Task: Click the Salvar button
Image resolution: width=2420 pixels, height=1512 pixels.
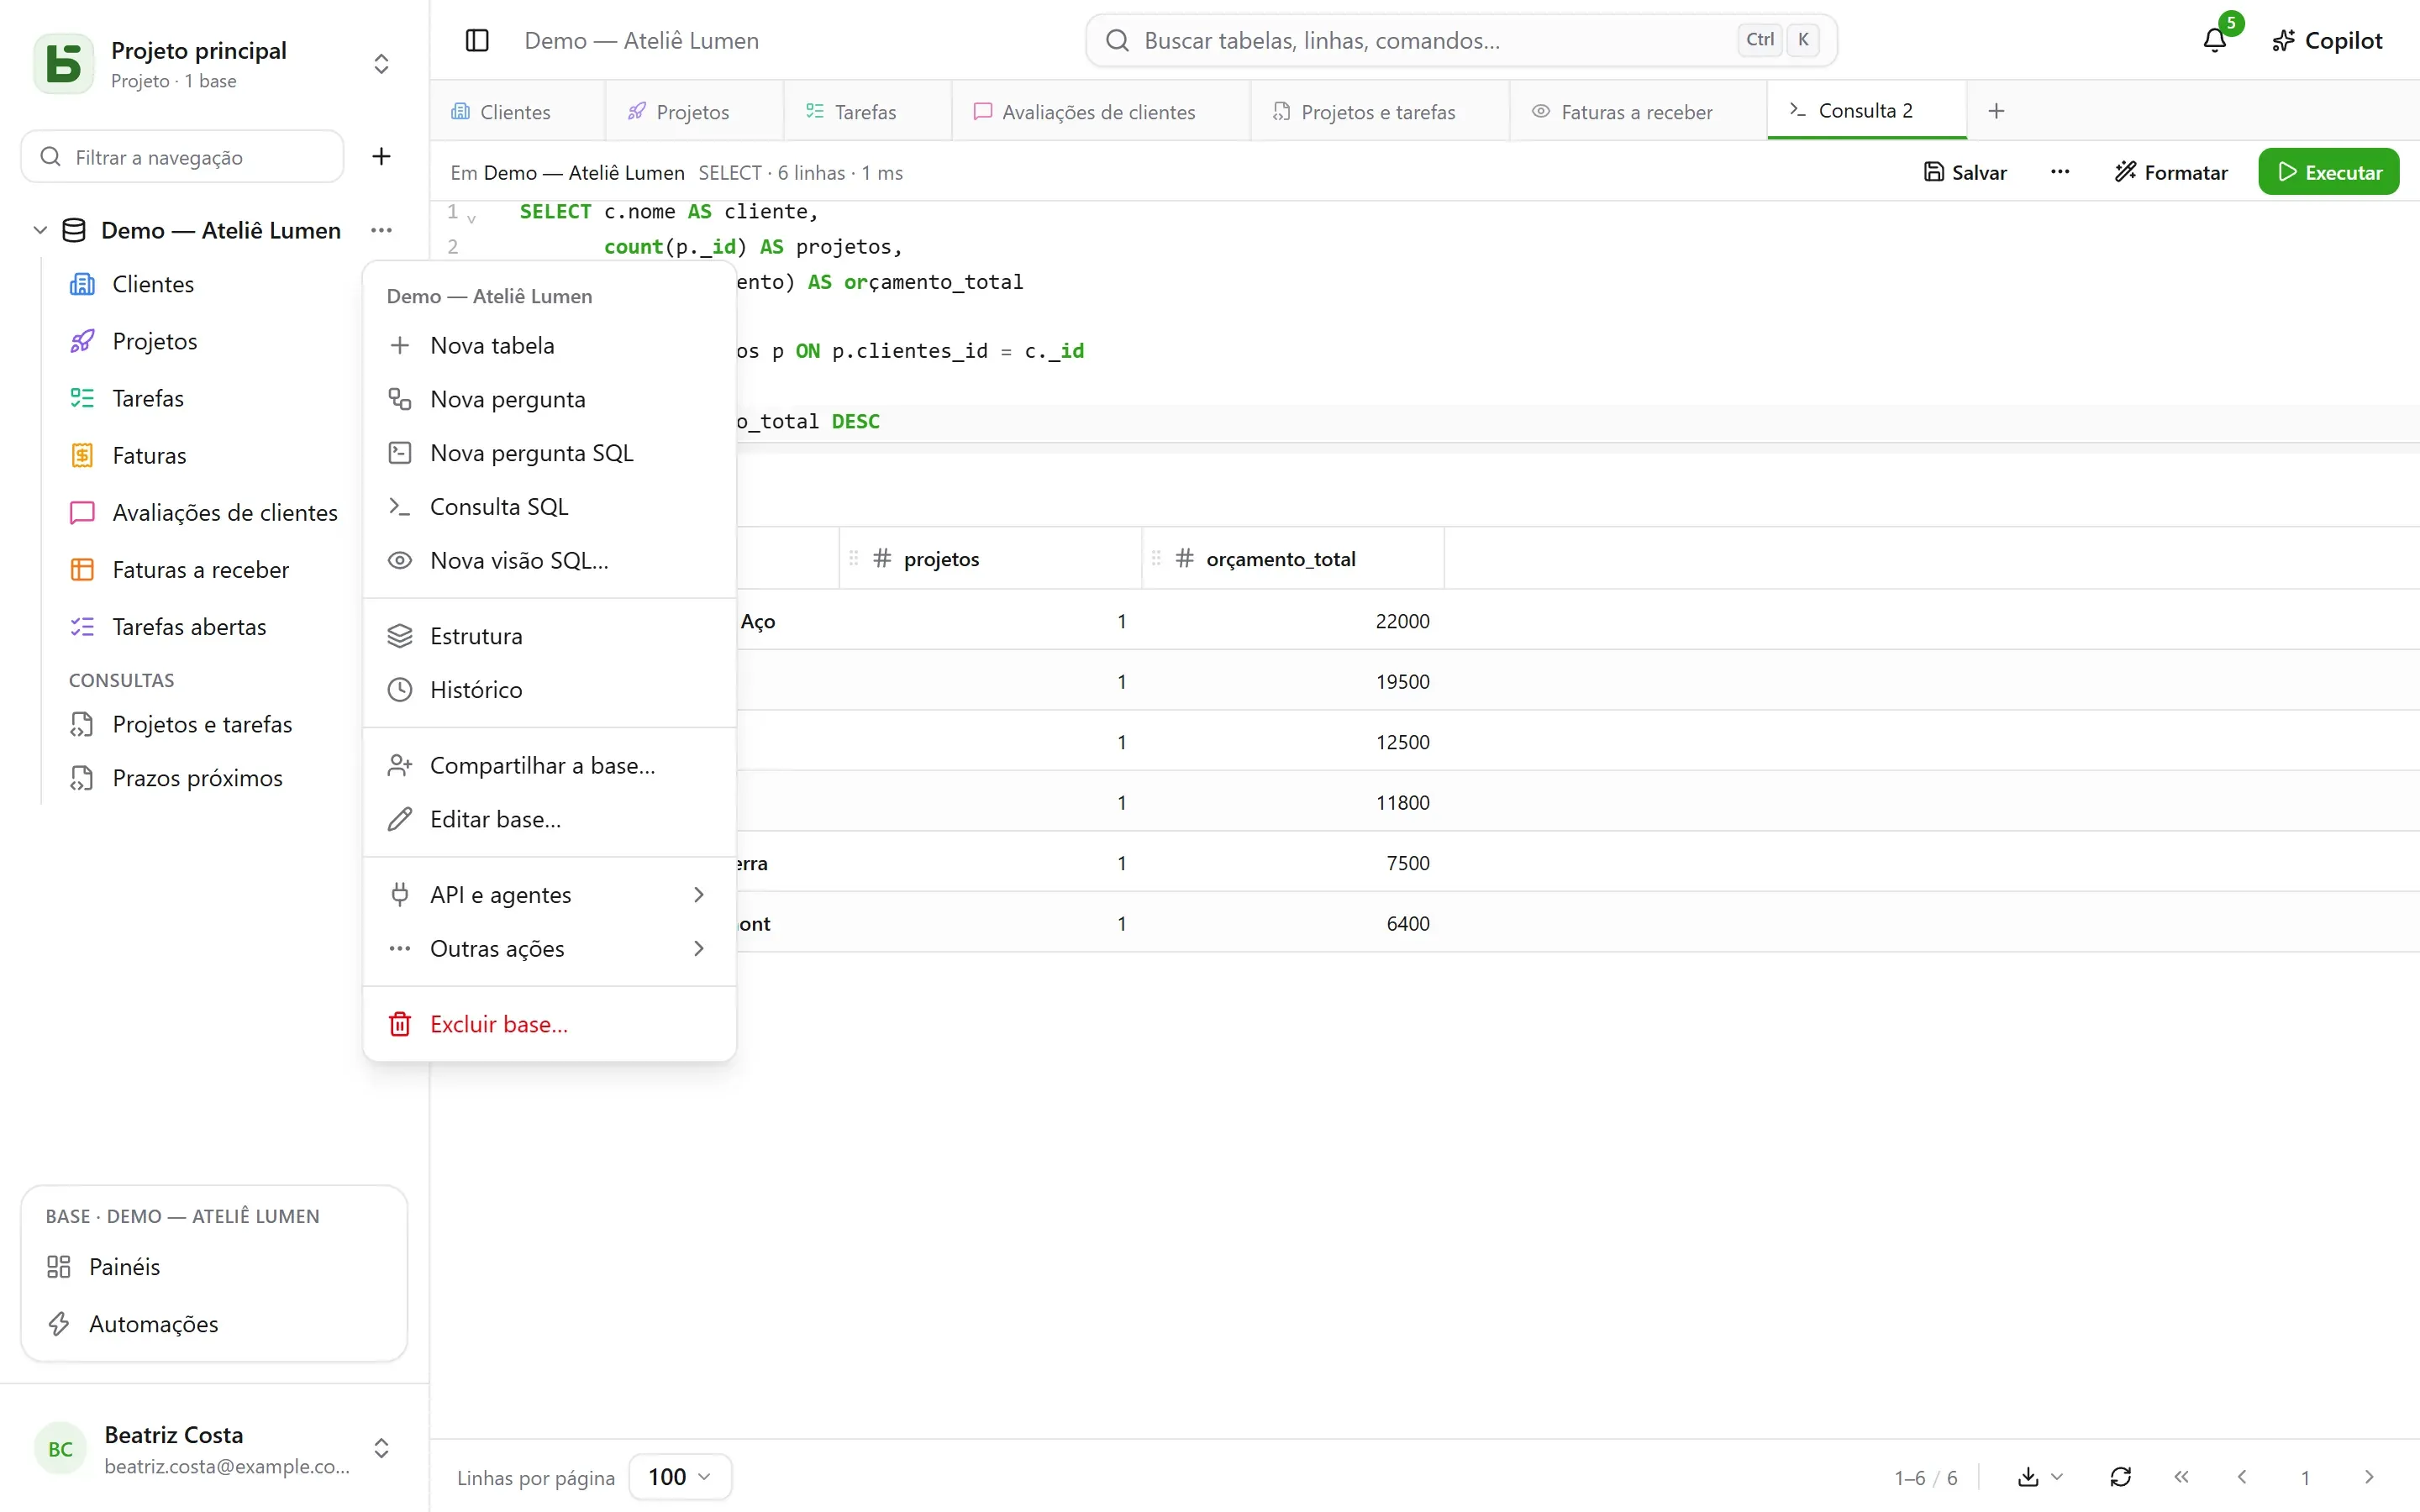Action: coord(1965,172)
